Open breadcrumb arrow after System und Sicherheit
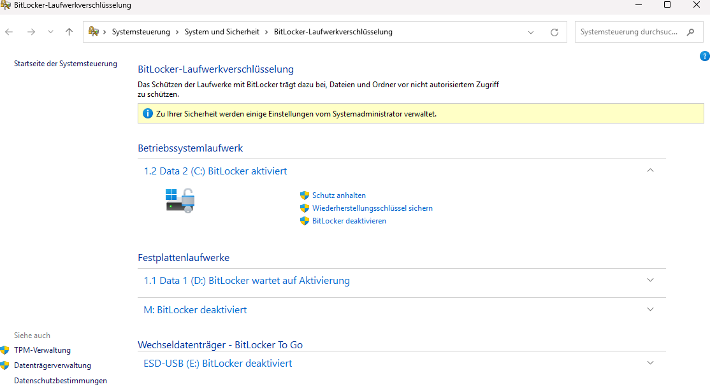The height and width of the screenshot is (389, 710). pyautogui.click(x=266, y=32)
